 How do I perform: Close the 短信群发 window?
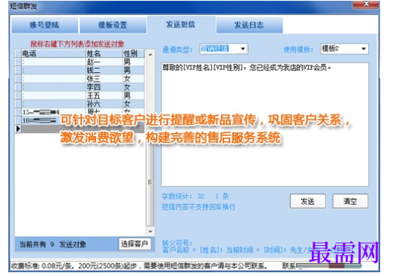(366, 5)
